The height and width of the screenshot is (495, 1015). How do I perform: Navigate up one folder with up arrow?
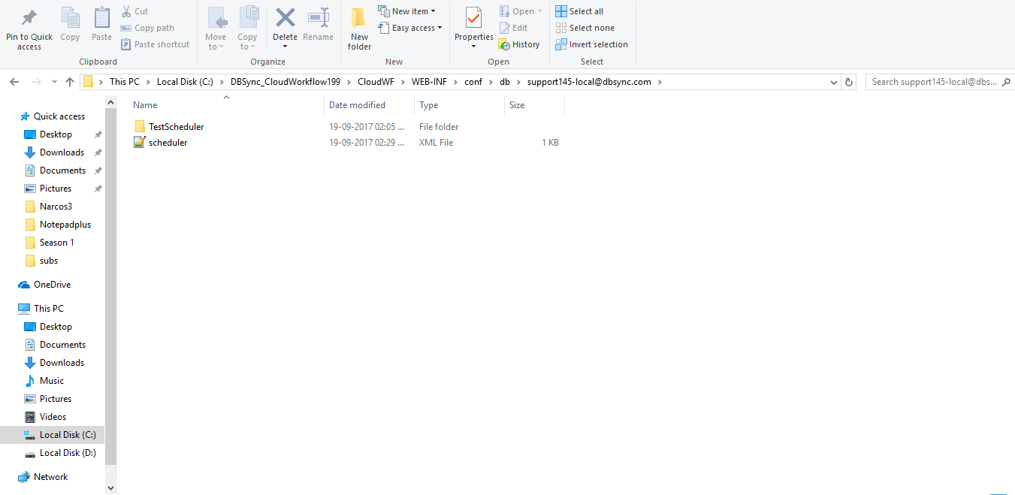70,82
